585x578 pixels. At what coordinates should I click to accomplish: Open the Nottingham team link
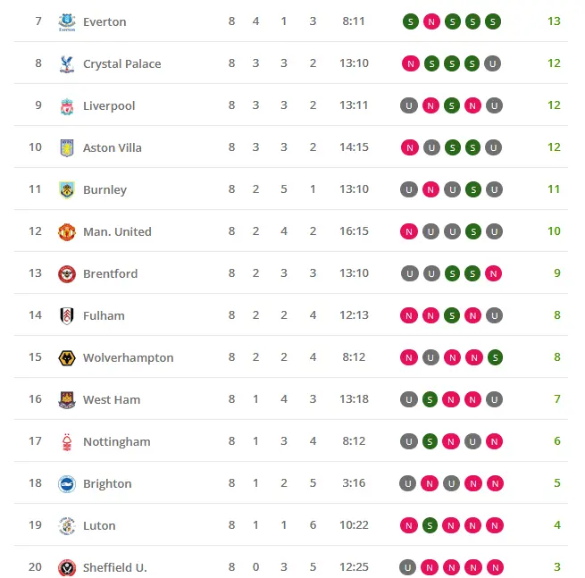[116, 441]
